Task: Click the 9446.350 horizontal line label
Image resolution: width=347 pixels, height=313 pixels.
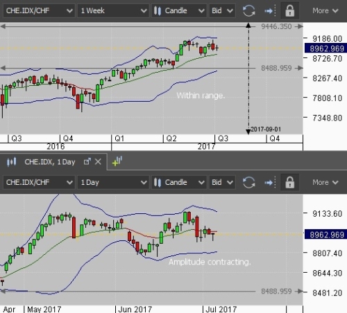Action: (276, 26)
